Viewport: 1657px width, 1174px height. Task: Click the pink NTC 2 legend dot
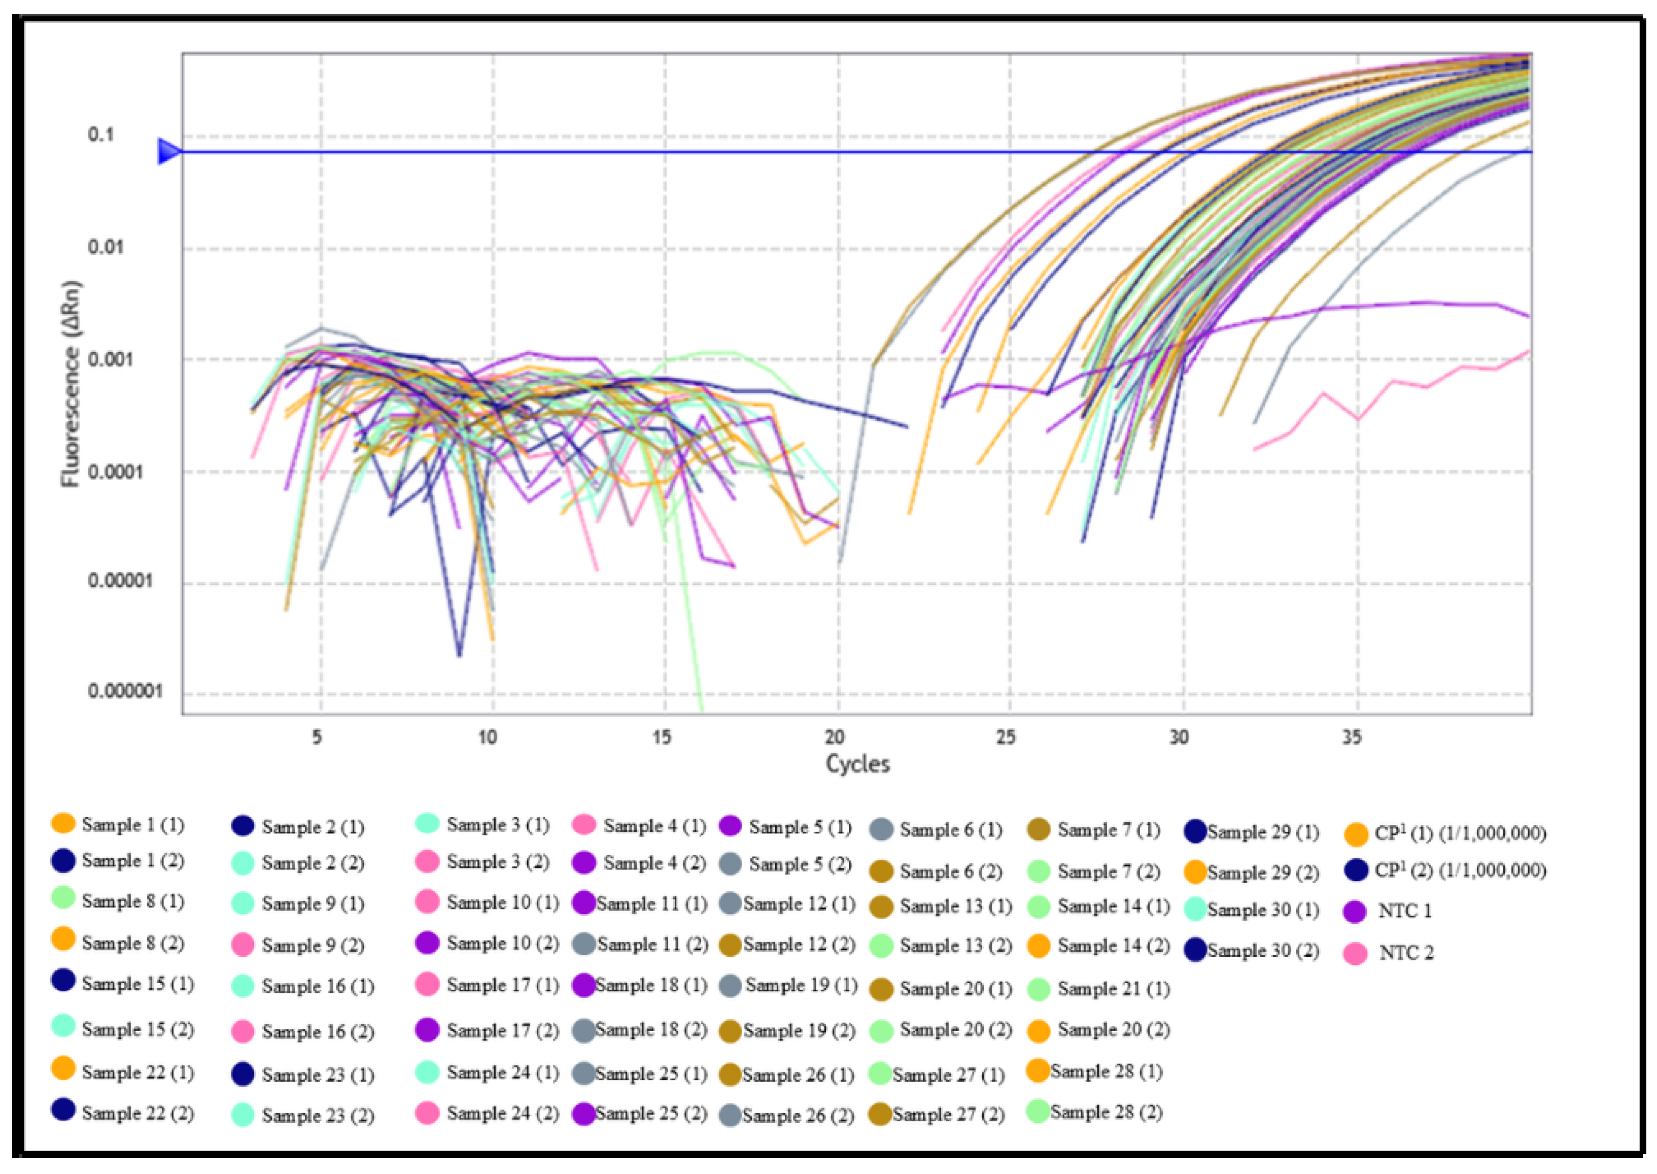(1355, 953)
